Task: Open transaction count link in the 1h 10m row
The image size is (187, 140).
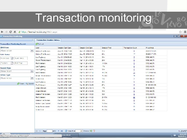Action: click(x=134, y=64)
